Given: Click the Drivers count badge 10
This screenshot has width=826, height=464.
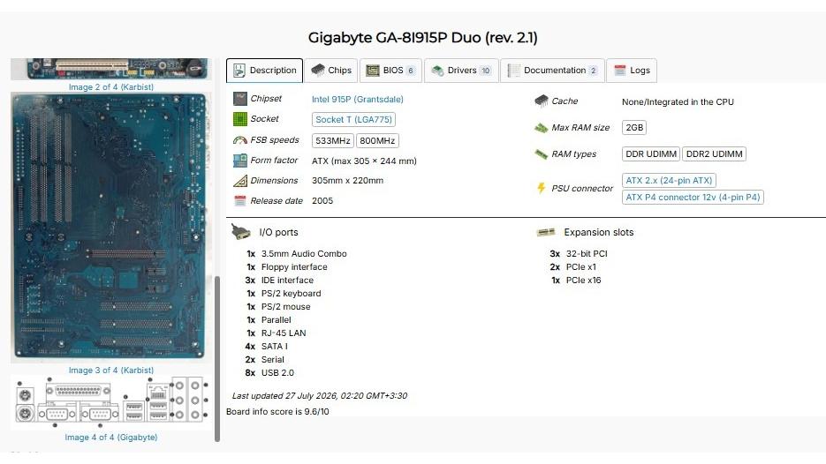Looking at the screenshot, I should 485,71.
